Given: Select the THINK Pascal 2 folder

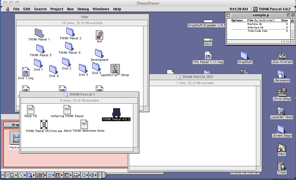Looking at the screenshot, I should tap(70, 32).
